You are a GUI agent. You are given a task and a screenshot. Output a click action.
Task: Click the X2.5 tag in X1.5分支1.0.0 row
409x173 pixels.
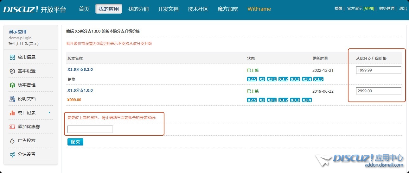252,100
